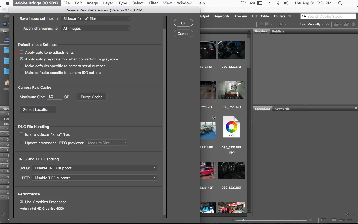Click the filter items by rating star
Viewport: 358px width, 224px height.
point(282,24)
